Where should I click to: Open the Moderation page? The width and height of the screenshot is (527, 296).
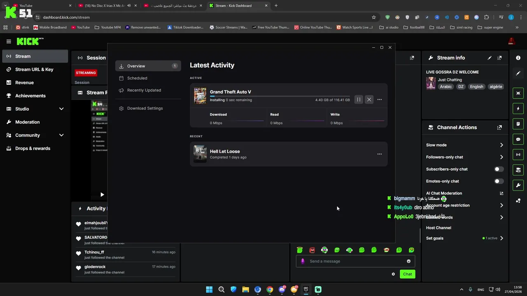(35, 122)
